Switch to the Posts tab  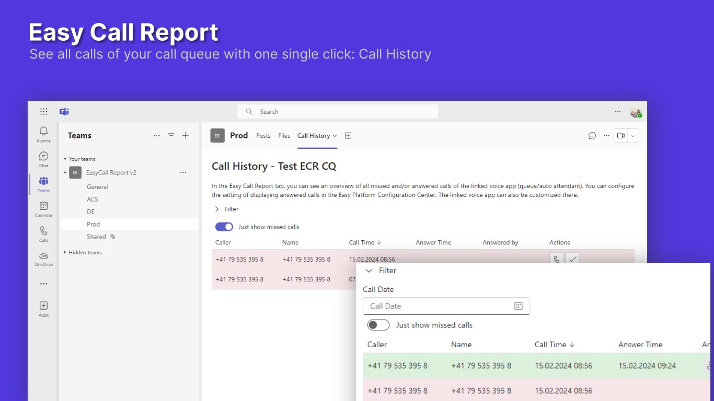pos(263,136)
